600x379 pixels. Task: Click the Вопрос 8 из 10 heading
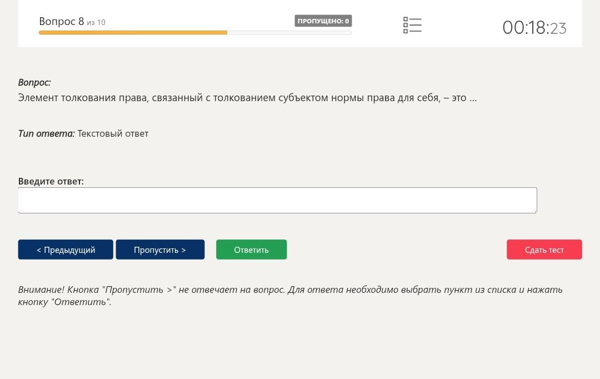72,22
